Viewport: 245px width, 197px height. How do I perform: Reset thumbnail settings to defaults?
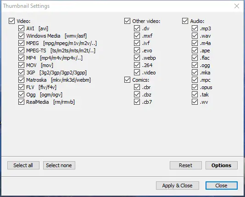point(186,165)
